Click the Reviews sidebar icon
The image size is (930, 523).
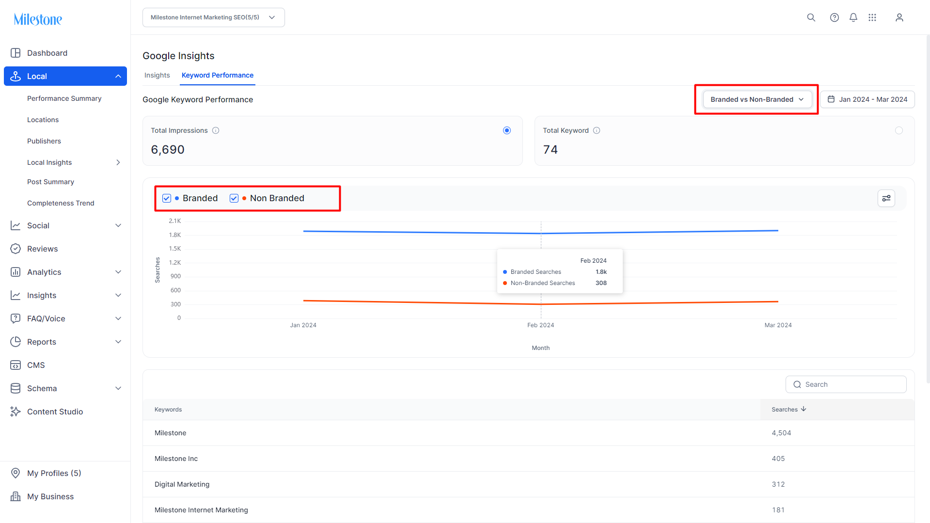[16, 249]
